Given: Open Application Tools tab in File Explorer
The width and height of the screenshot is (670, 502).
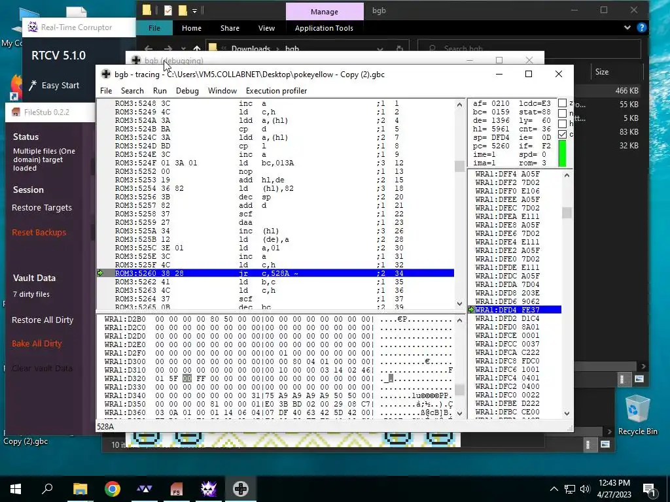Looking at the screenshot, I should (x=324, y=28).
